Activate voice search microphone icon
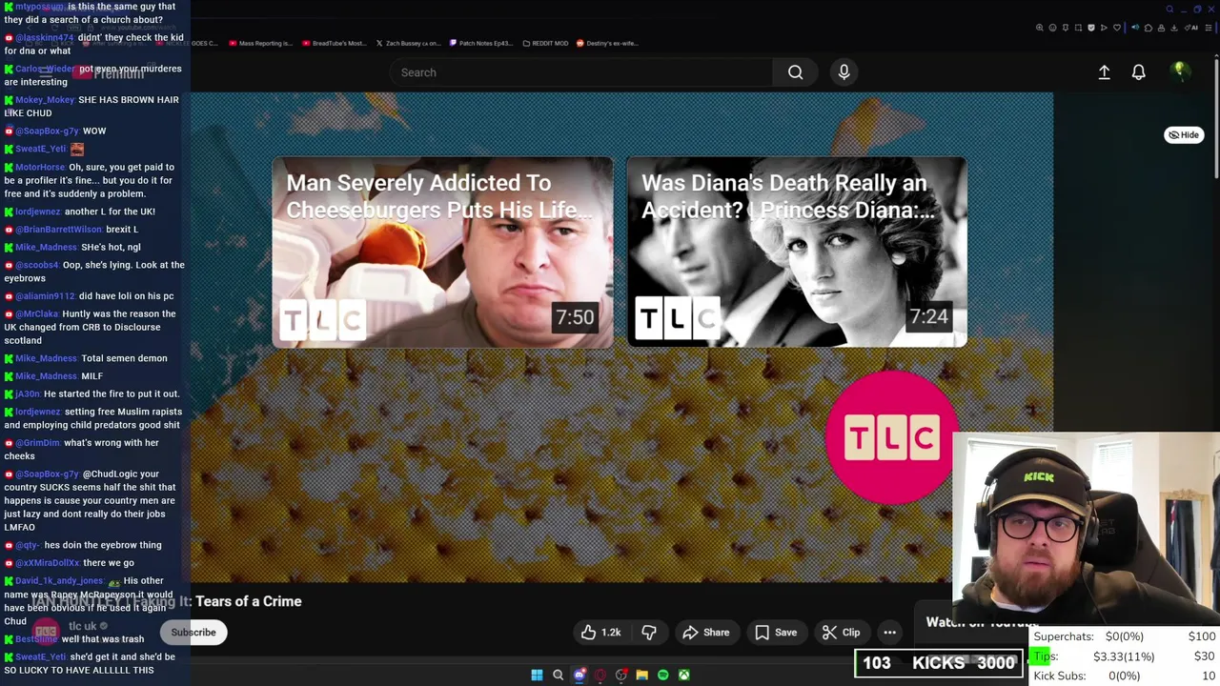Image resolution: width=1220 pixels, height=686 pixels. point(844,72)
